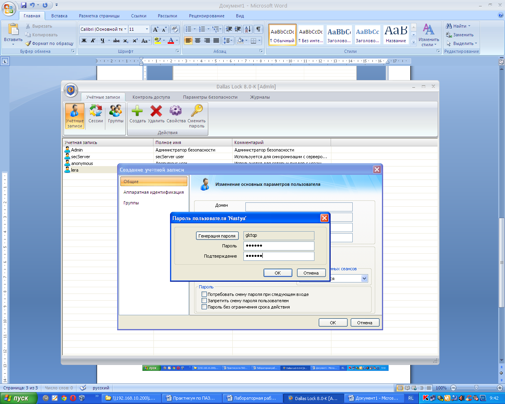Image resolution: width=505 pixels, height=404 pixels.
Task: Open Практикум по ПАЗ taskbar button
Action: click(192, 398)
